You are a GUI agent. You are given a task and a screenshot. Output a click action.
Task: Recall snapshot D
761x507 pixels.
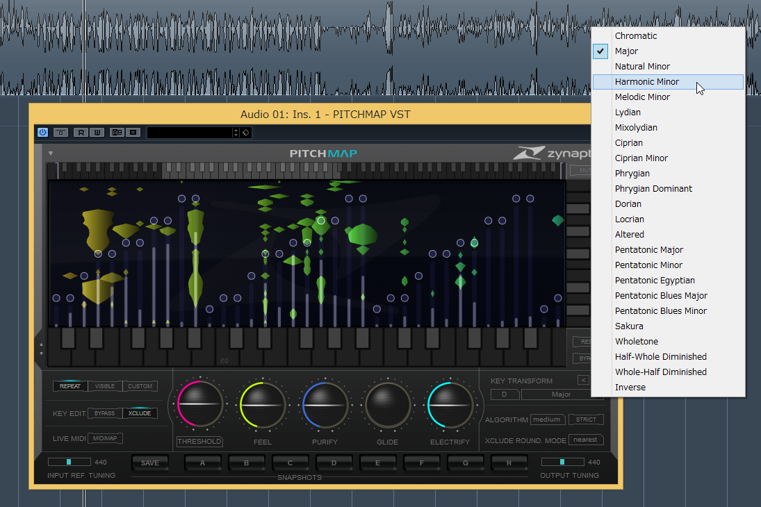pos(334,463)
